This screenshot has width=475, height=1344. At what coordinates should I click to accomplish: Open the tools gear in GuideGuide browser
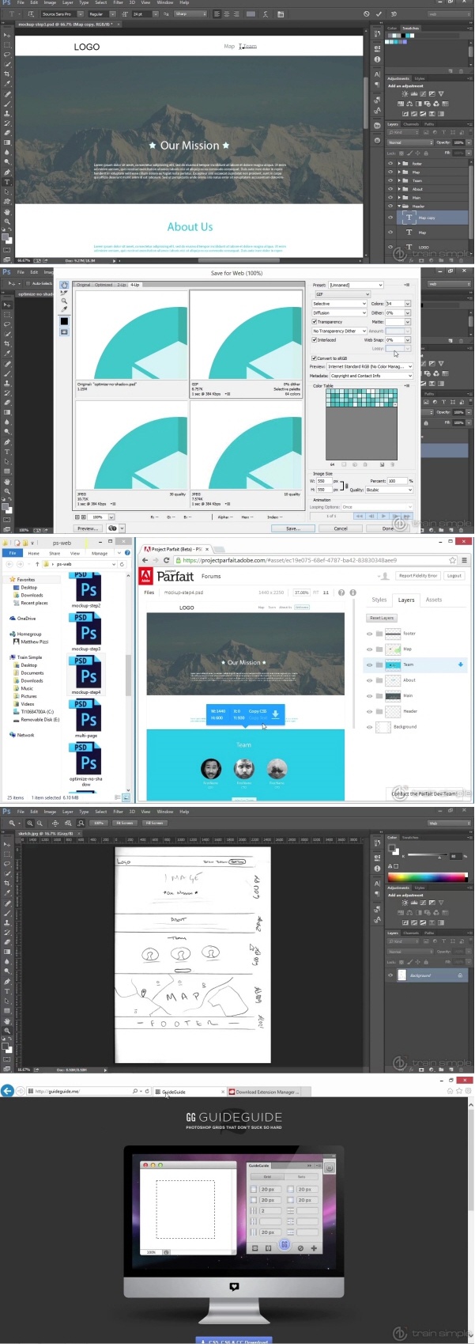click(467, 1091)
